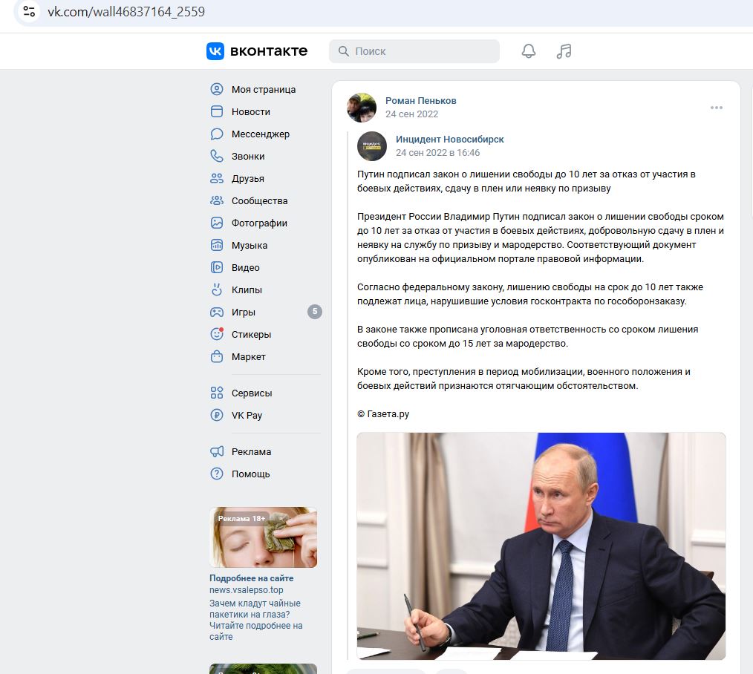The width and height of the screenshot is (753, 674).
Task: Open notifications bell icon
Action: point(528,51)
